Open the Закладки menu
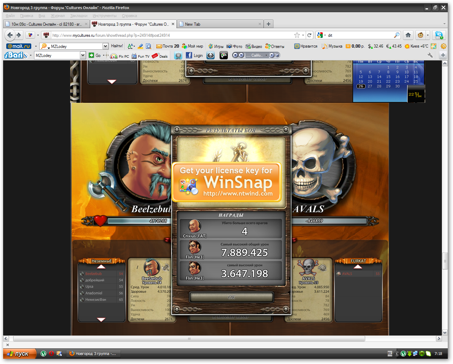 tap(79, 16)
